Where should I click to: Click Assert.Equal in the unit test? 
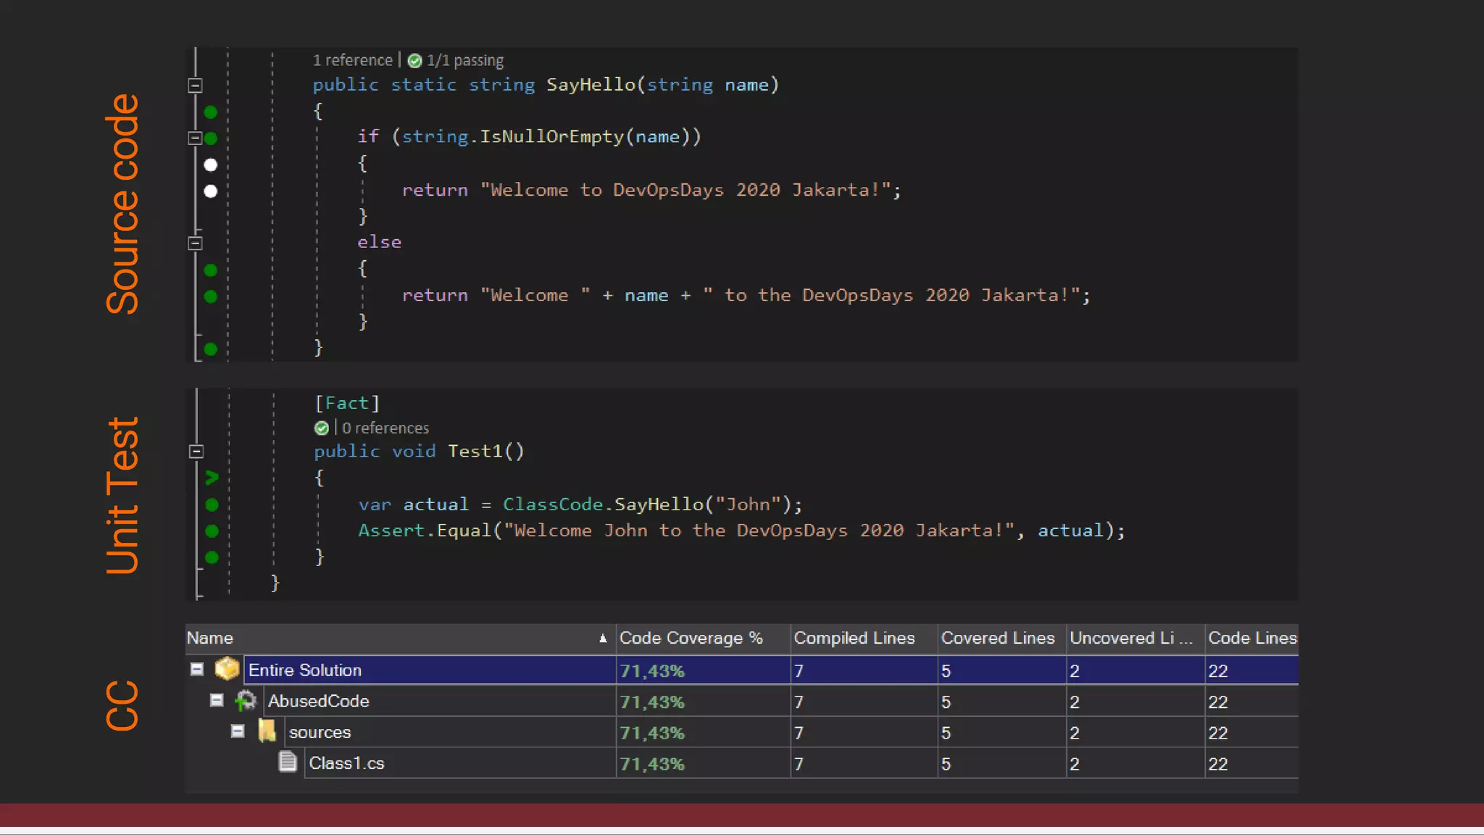pyautogui.click(x=425, y=531)
